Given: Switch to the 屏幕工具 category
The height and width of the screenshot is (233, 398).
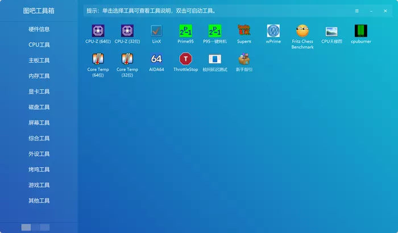Looking at the screenshot, I should (x=39, y=123).
